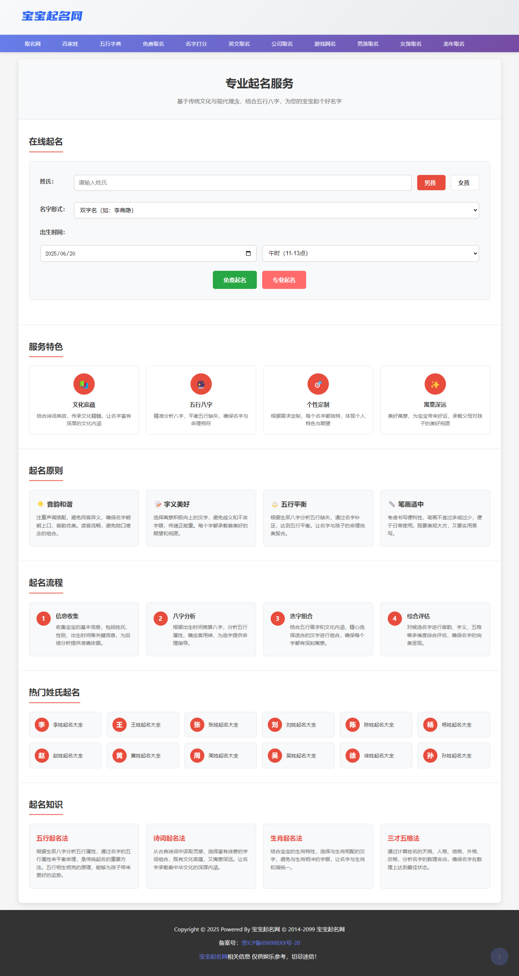Click the green 免费起名 button
This screenshot has width=519, height=976.
point(234,280)
